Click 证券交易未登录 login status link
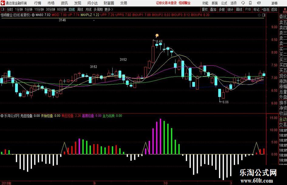This screenshot has width=287, height=185. pos(166,3)
